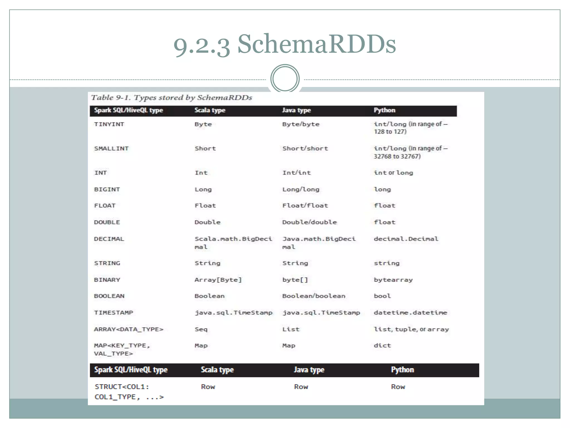570x428 pixels.
Task: Click 'Scala.math.BigDecimal' in Scala column
Action: (x=233, y=243)
